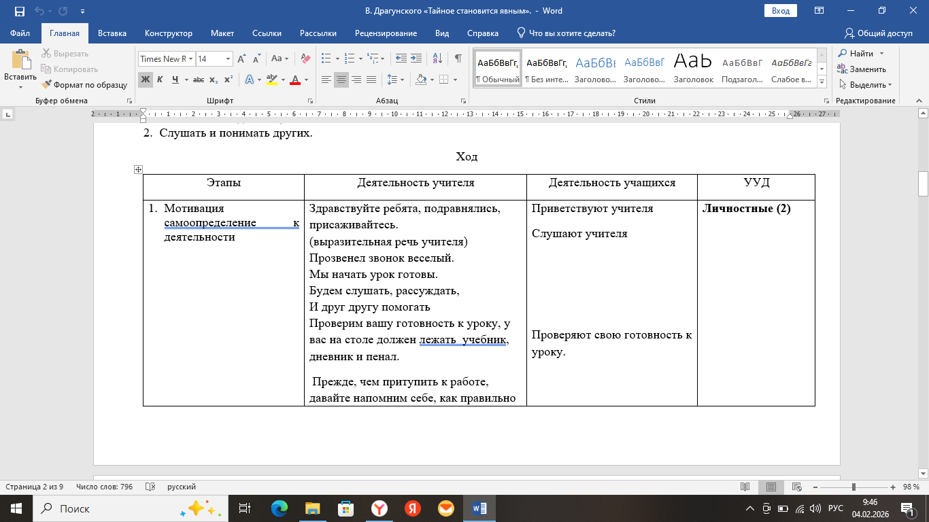
Task: Toggle Italic formatting button
Action: tap(160, 80)
